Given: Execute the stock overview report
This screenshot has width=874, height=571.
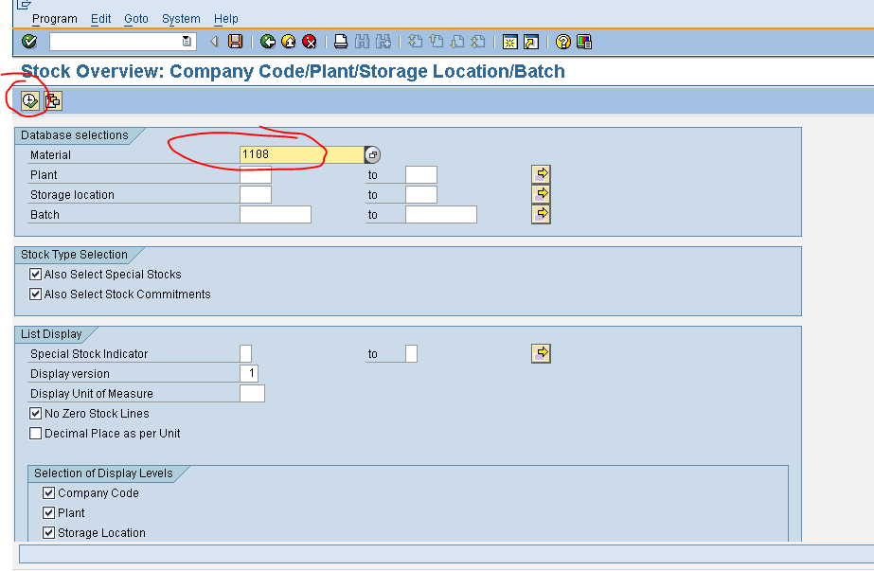Looking at the screenshot, I should coord(27,99).
